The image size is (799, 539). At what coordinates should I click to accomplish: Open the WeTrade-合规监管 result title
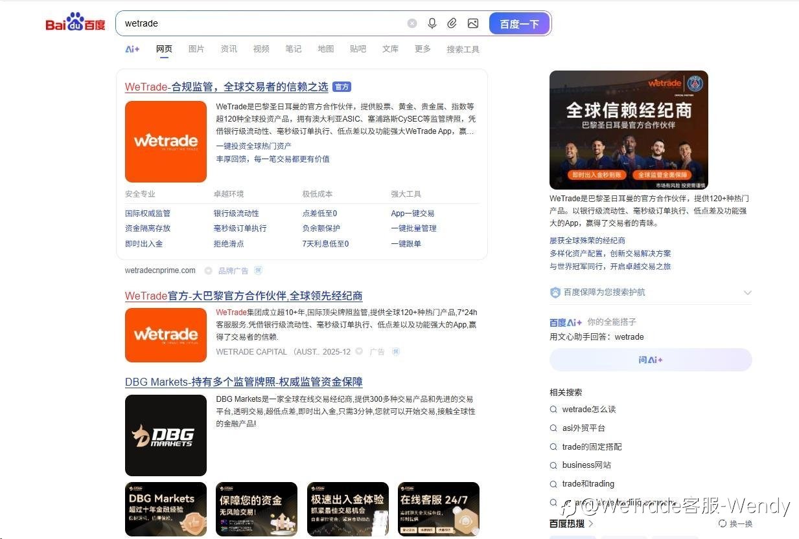pos(226,87)
